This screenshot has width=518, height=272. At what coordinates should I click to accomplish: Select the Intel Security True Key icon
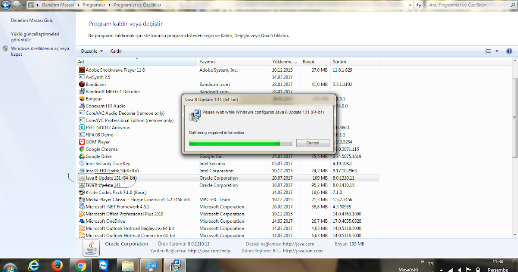pyautogui.click(x=82, y=164)
